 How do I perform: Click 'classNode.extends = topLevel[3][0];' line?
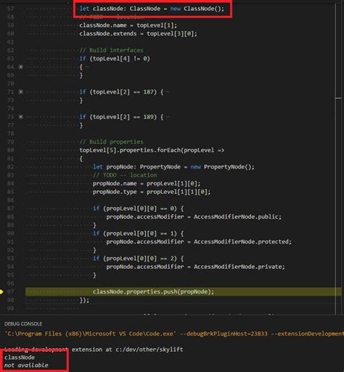point(138,33)
